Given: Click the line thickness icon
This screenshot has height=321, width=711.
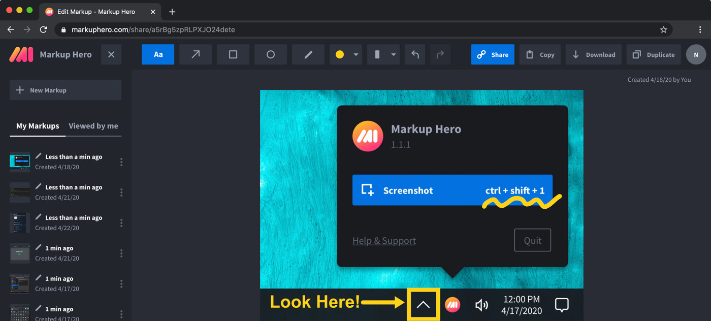Looking at the screenshot, I should click(377, 54).
